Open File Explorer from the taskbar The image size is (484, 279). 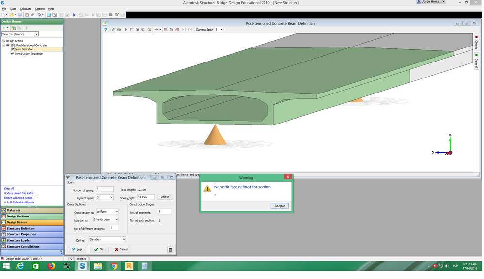coord(98,266)
